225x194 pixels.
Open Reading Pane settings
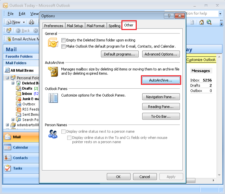click(161, 107)
